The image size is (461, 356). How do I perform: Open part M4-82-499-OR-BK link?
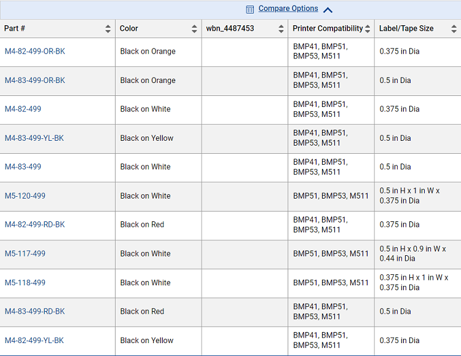34,51
